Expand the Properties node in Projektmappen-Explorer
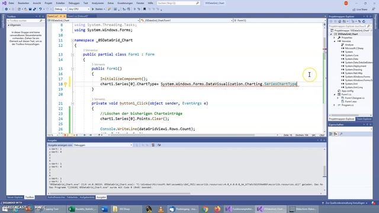Image resolution: width=379 pixels, height=213 pixels. pyautogui.click(x=334, y=38)
